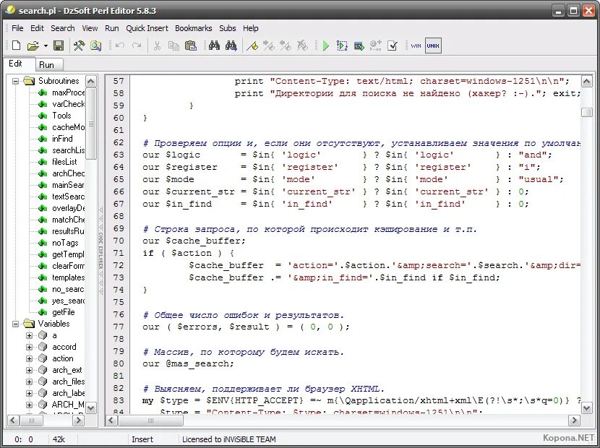This screenshot has height=448, width=600.
Task: Select the 'maxProce' subroutine entry
Action: pyautogui.click(x=68, y=92)
